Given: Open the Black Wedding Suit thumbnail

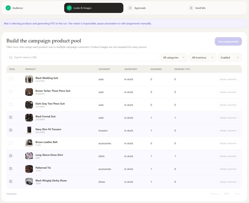Looking at the screenshot, I should [x=29, y=79].
